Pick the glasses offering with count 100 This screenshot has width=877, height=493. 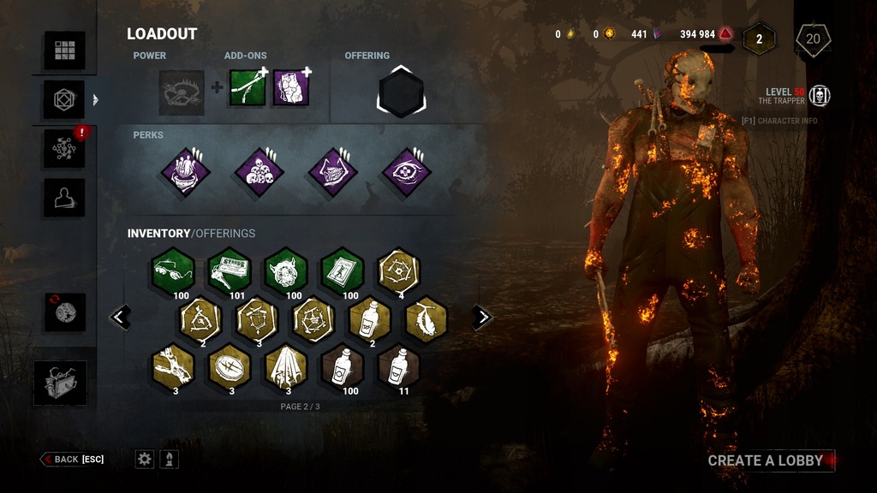[x=173, y=271]
